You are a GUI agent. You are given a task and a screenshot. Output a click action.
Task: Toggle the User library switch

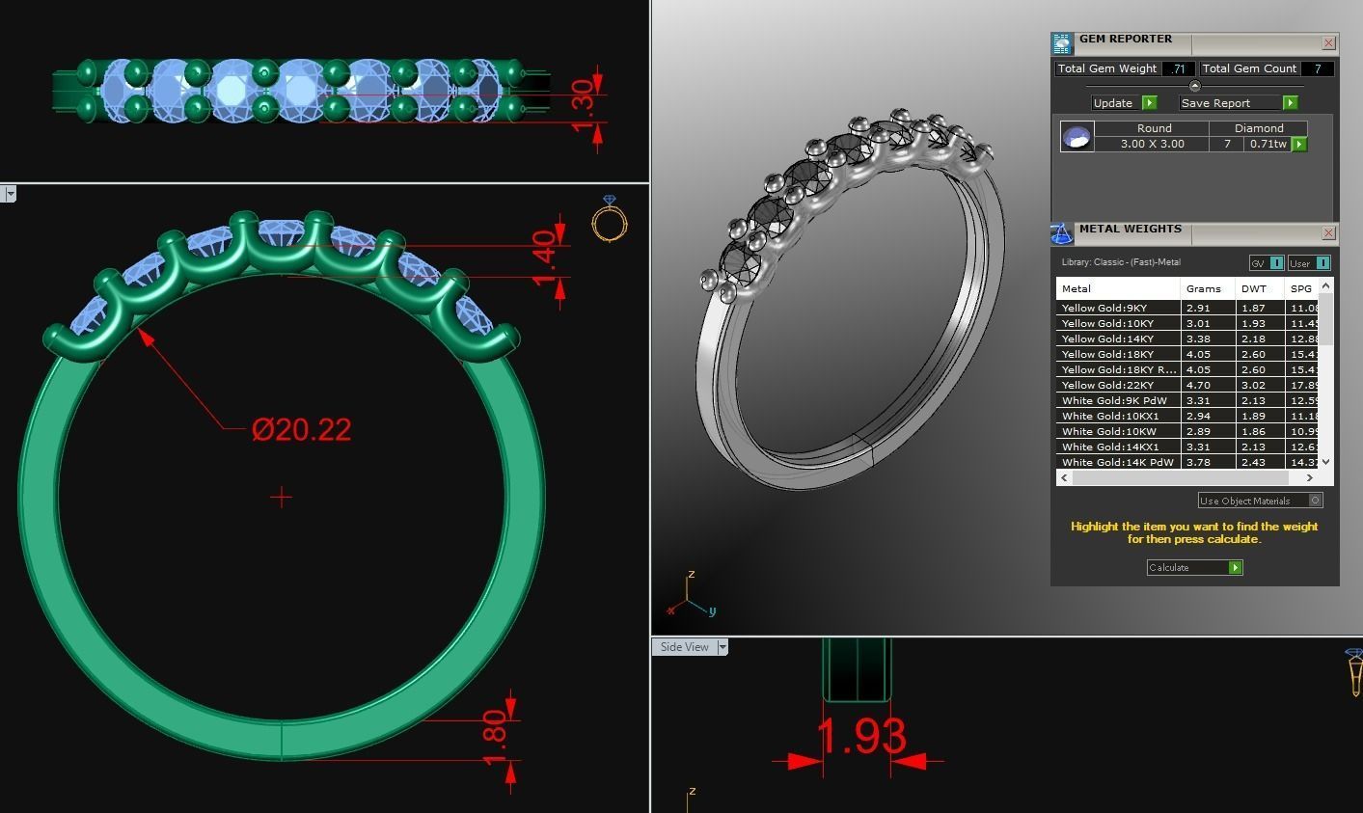click(x=1309, y=263)
